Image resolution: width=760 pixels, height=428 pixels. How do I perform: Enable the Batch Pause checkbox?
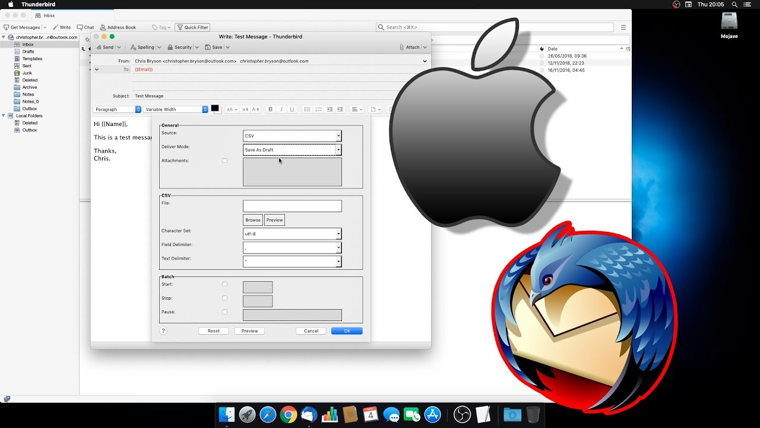pos(224,311)
